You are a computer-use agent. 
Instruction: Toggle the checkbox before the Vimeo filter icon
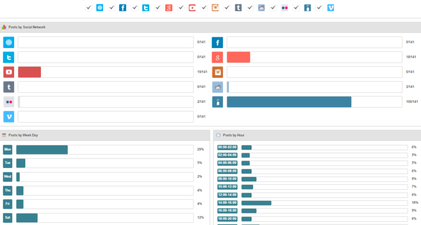pyautogui.click(x=320, y=8)
